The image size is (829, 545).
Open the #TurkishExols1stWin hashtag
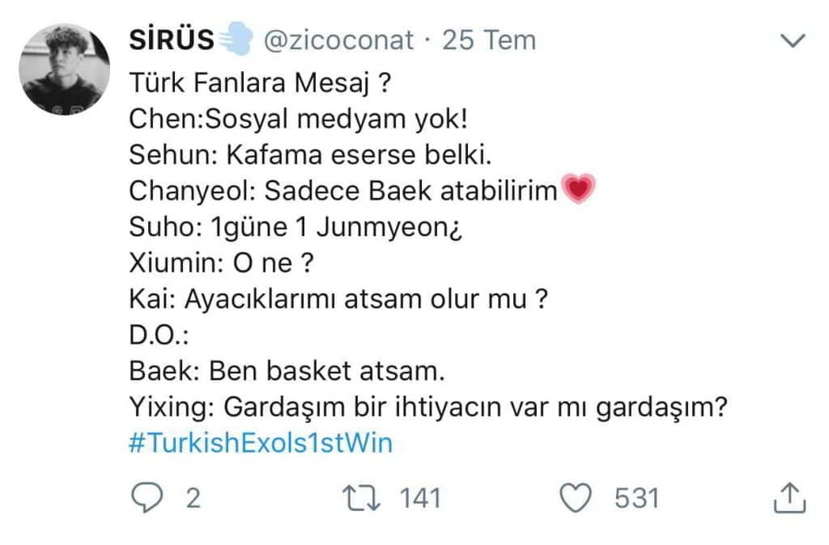(x=261, y=444)
